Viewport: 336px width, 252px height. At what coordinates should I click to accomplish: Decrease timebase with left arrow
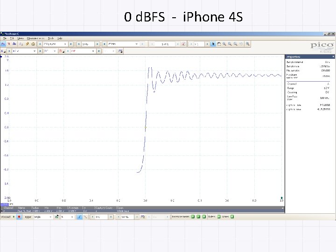tap(40, 44)
